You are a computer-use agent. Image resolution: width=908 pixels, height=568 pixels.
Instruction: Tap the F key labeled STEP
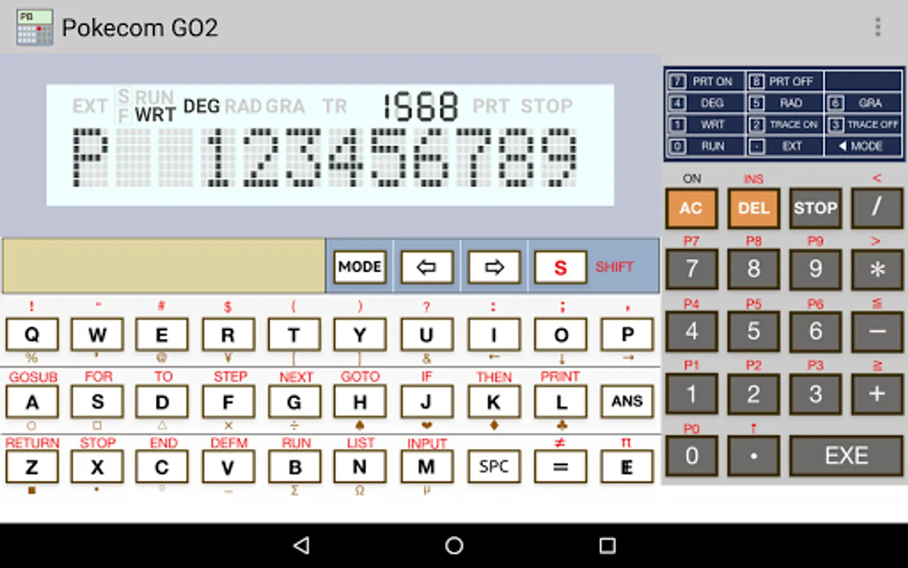(228, 401)
